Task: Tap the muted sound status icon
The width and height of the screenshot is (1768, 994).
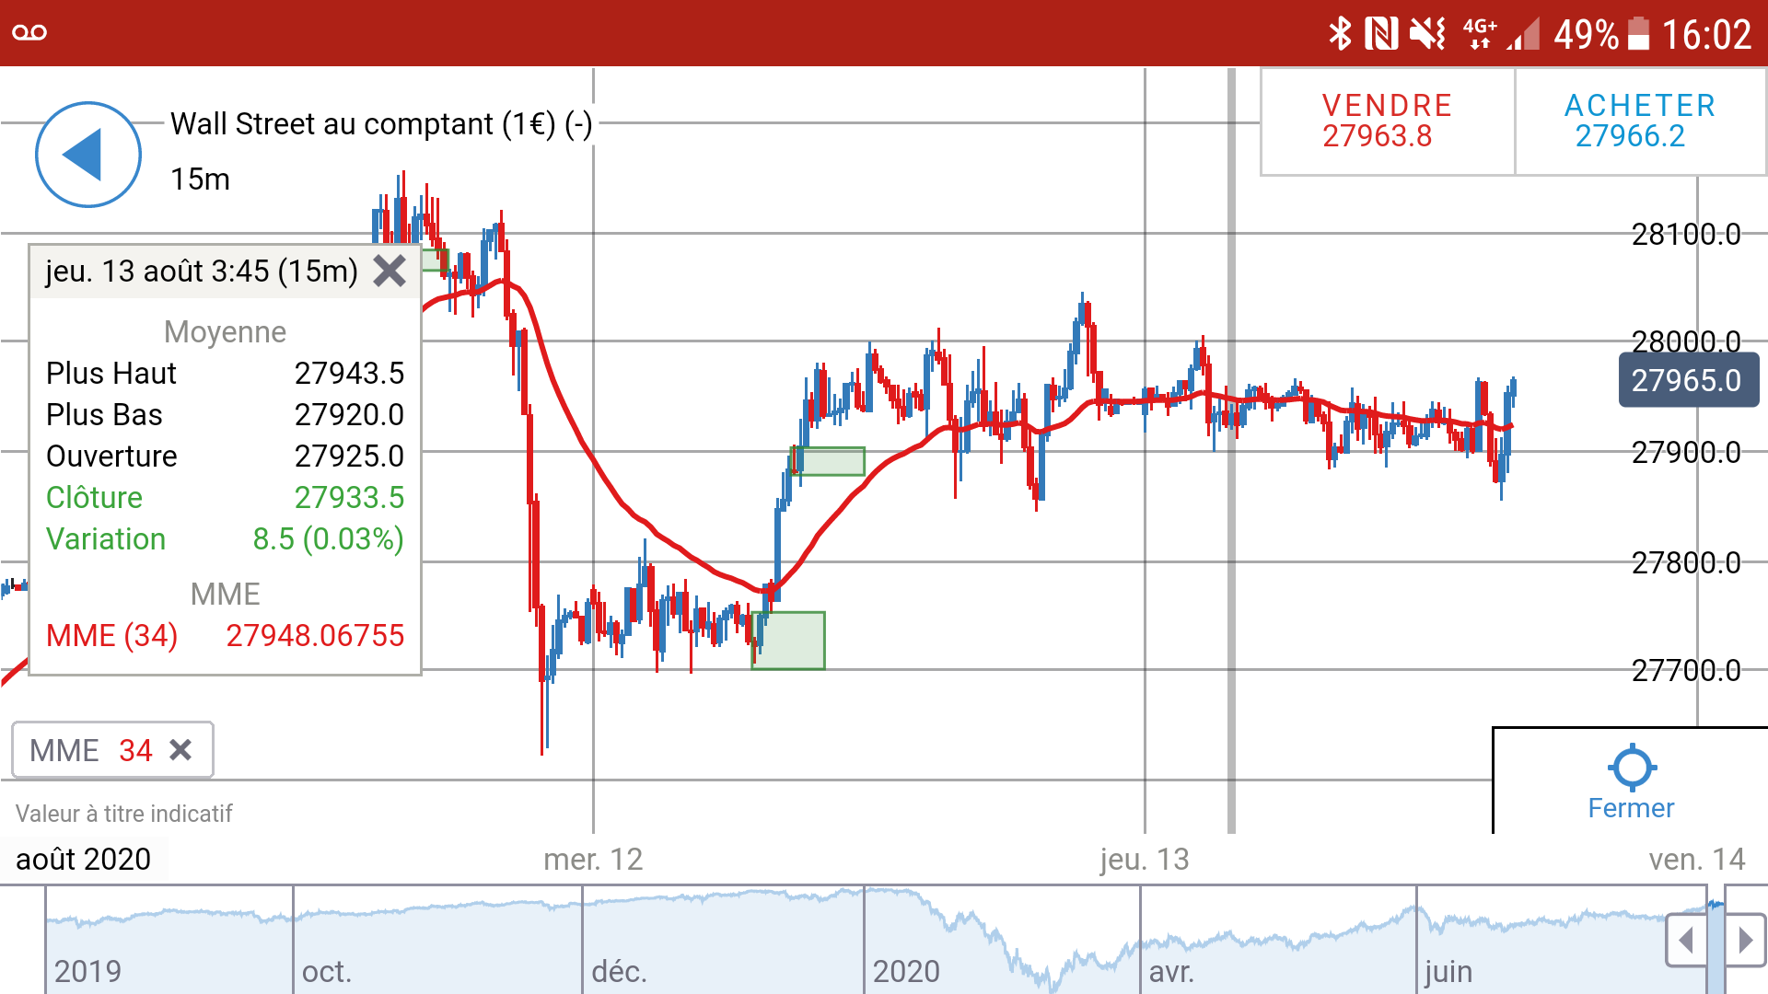Action: (1427, 34)
